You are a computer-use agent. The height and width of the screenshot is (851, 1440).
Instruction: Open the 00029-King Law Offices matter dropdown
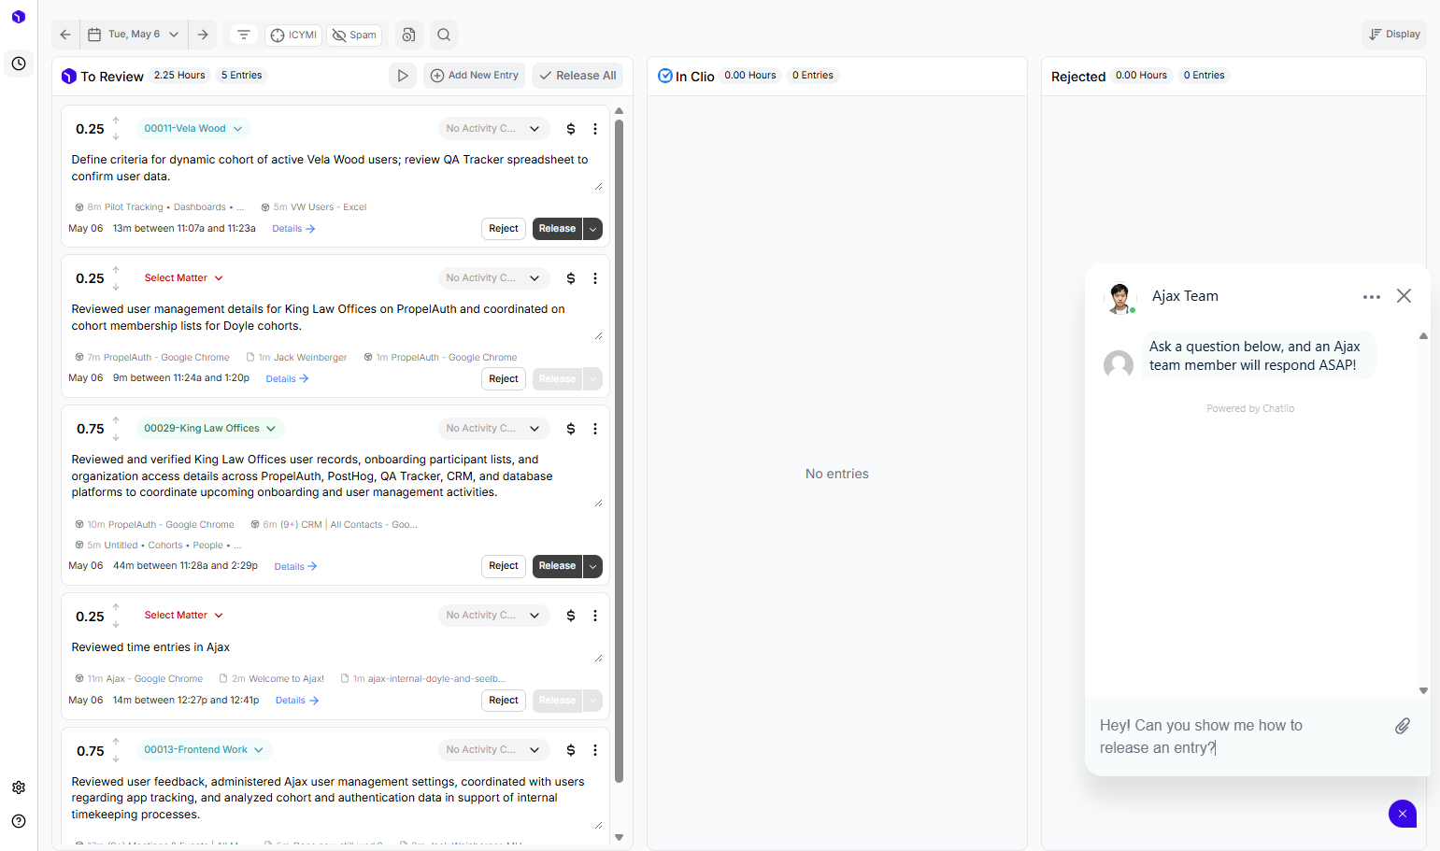[209, 429]
